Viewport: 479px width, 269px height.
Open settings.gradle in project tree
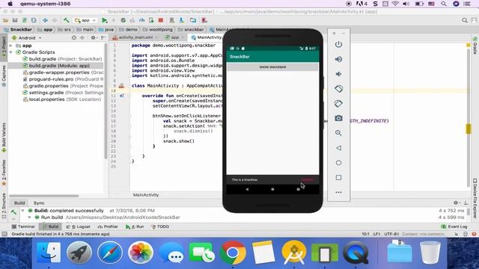(63, 93)
